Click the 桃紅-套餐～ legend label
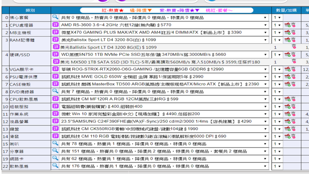This screenshot has width=309, height=174. (x=219, y=10)
